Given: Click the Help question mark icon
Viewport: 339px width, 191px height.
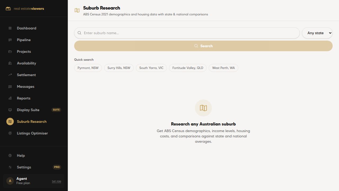Looking at the screenshot, I should click(10, 155).
